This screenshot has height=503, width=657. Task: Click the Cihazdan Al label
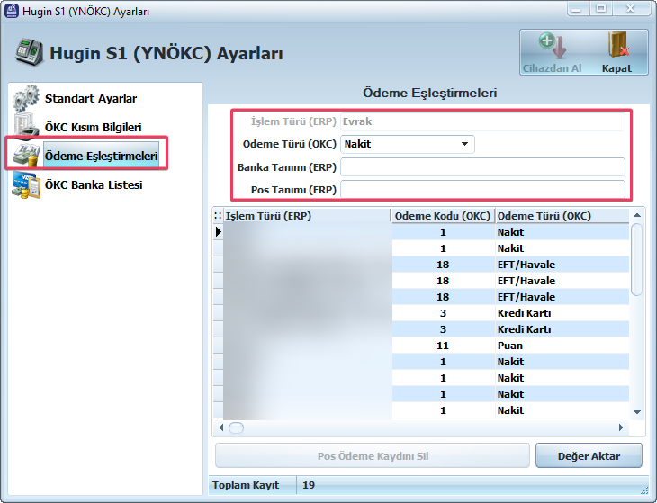pyautogui.click(x=552, y=68)
